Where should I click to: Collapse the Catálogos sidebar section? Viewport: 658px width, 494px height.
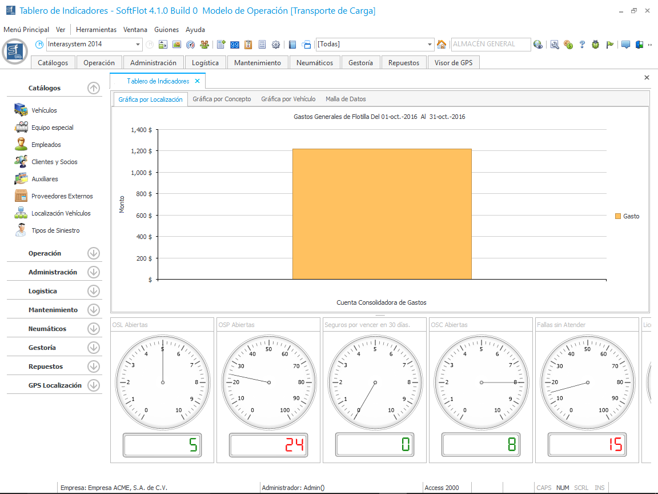(x=94, y=88)
